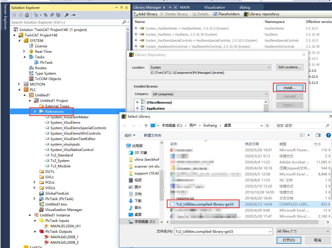Toggle the preview pane icon in Select Library
The height and width of the screenshot is (248, 332).
point(318,135)
